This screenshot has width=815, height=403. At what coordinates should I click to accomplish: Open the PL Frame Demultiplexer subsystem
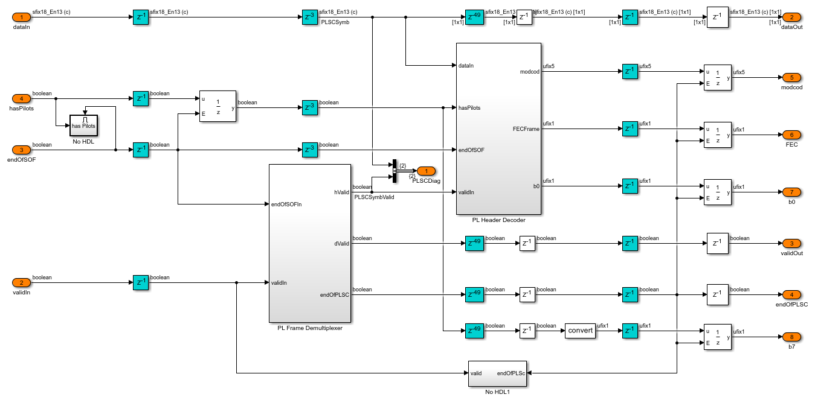pos(309,243)
